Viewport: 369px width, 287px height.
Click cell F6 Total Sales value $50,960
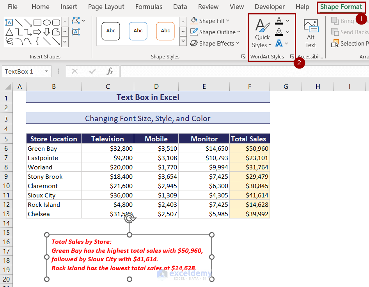click(250, 148)
